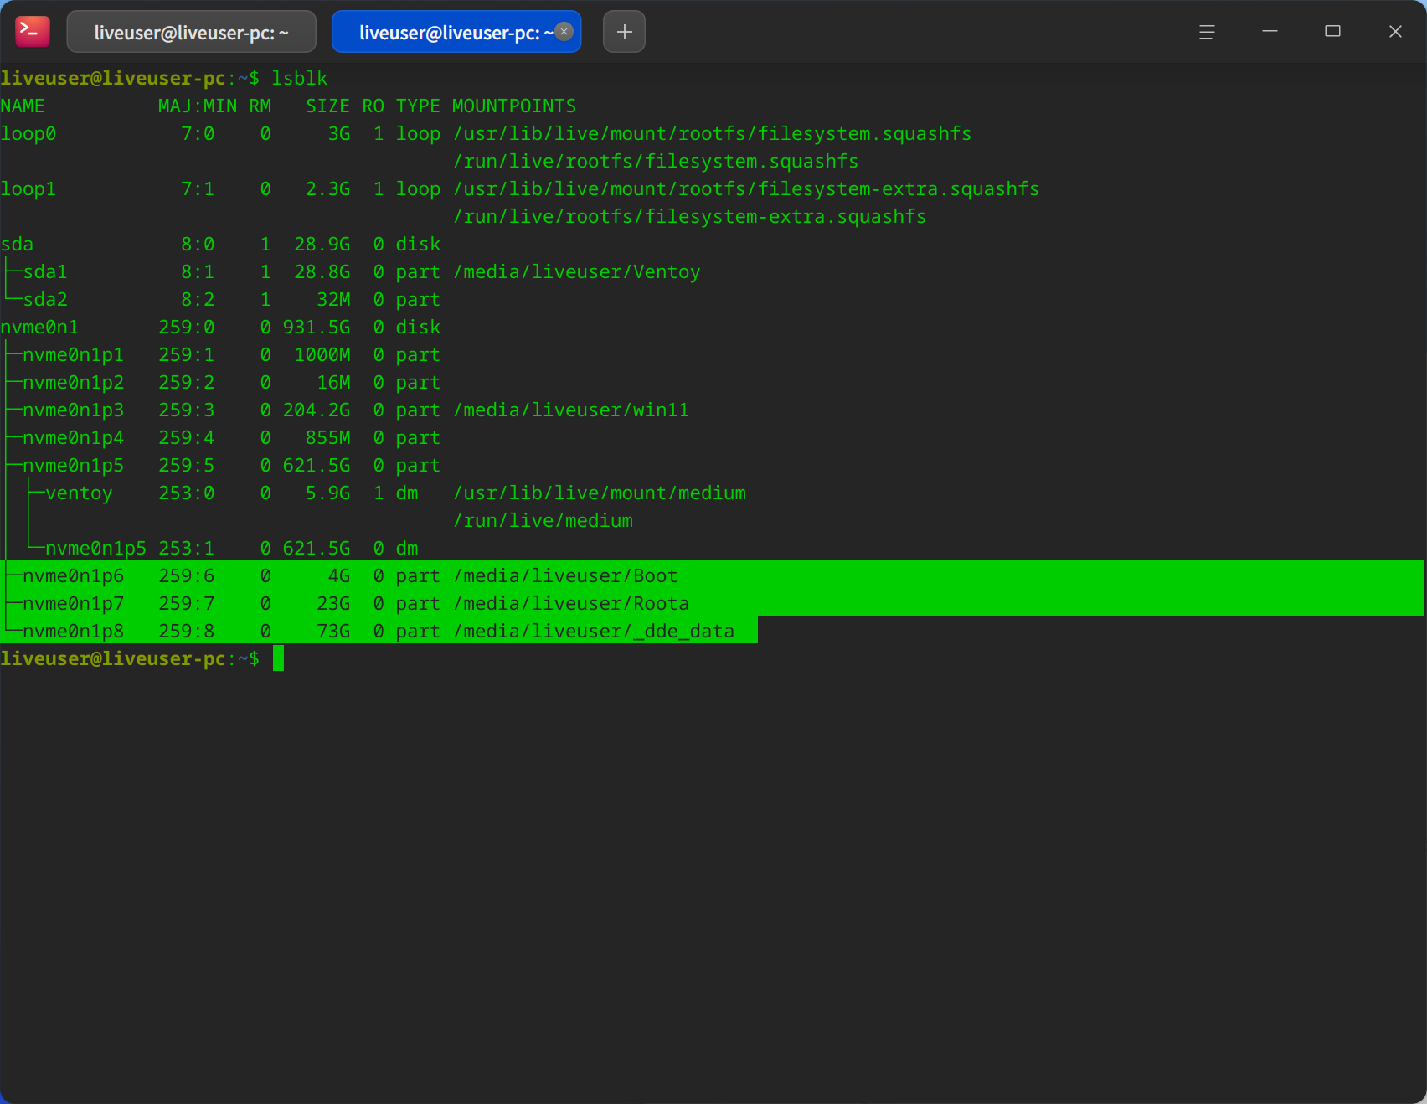Minimize the terminal window

(1270, 32)
